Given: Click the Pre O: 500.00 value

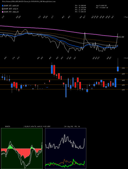Looking at the screenshot, I should point(80,6).
